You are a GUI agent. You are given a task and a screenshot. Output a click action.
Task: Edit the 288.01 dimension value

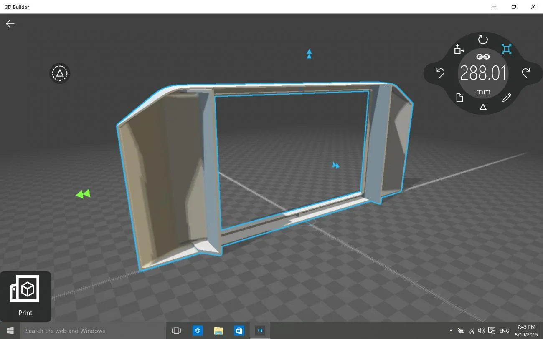point(483,73)
